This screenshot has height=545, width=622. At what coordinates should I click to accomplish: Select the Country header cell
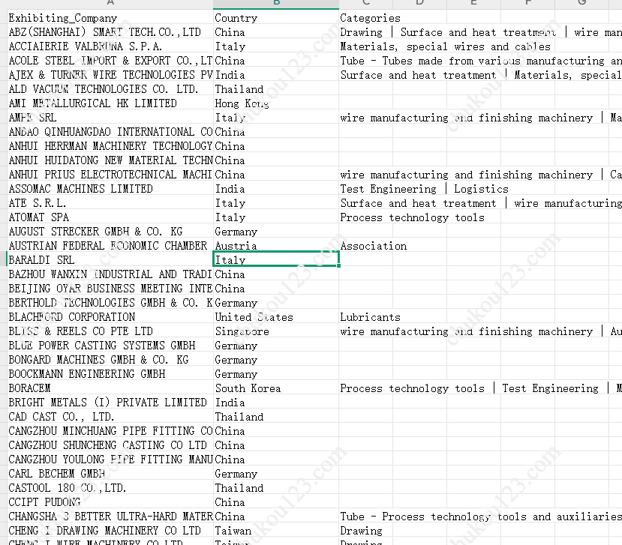tap(276, 18)
